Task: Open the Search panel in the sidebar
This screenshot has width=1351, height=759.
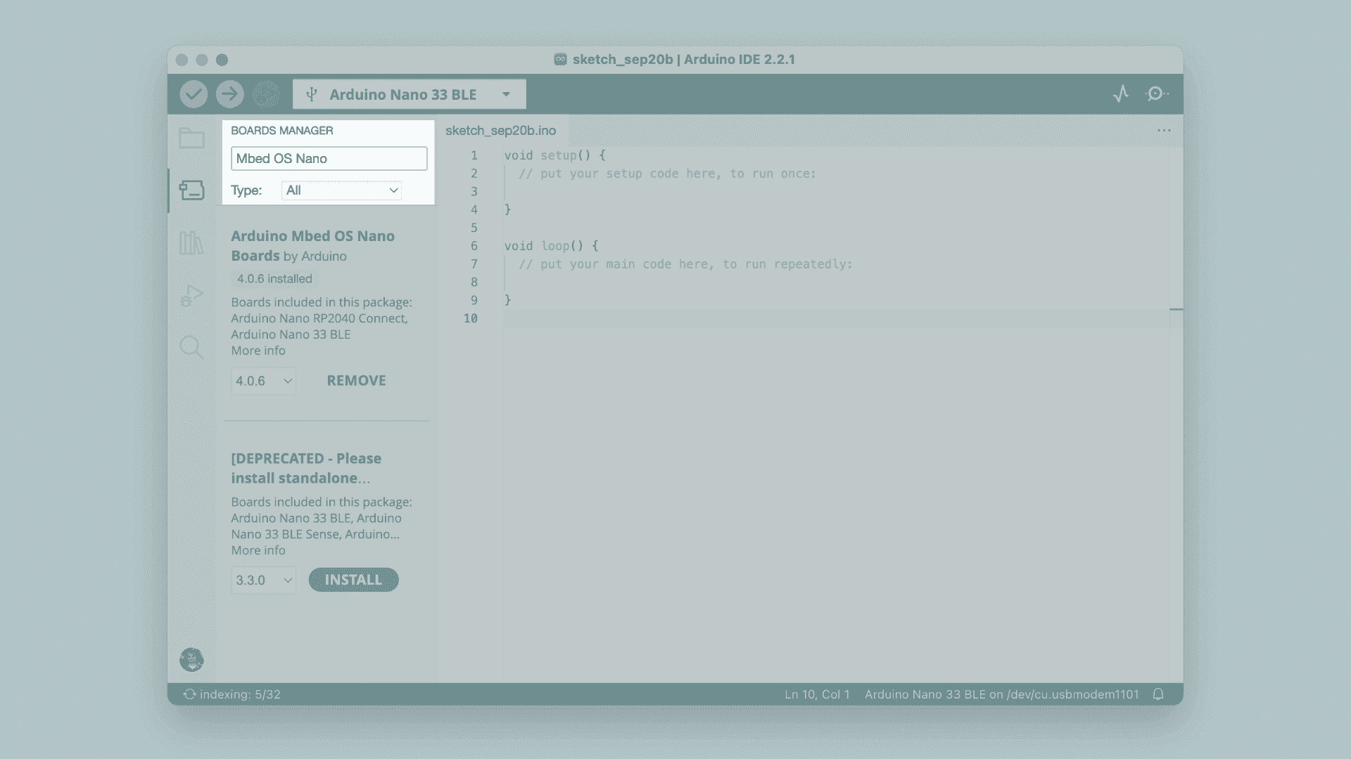Action: pos(191,347)
